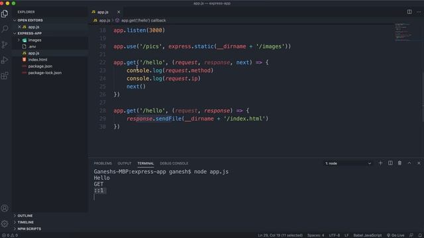Click 'next()' call on line 25
The width and height of the screenshot is (424, 238).
coord(136,87)
